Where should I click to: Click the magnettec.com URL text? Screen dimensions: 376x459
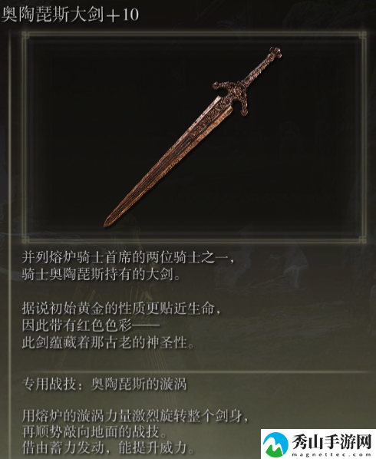[331, 454]
